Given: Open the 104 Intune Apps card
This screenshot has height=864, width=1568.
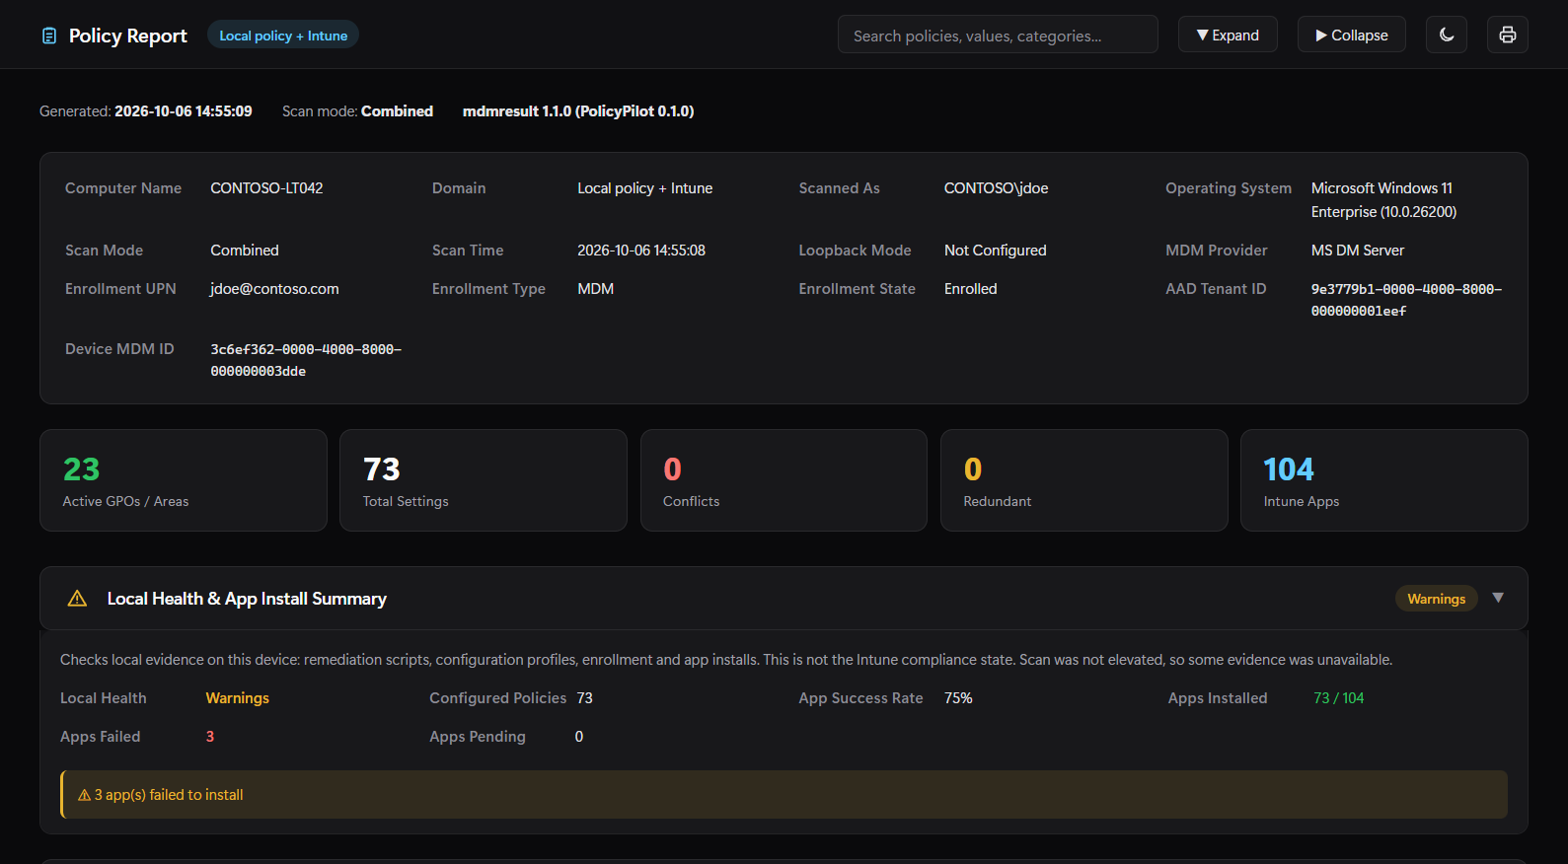Looking at the screenshot, I should [x=1383, y=480].
